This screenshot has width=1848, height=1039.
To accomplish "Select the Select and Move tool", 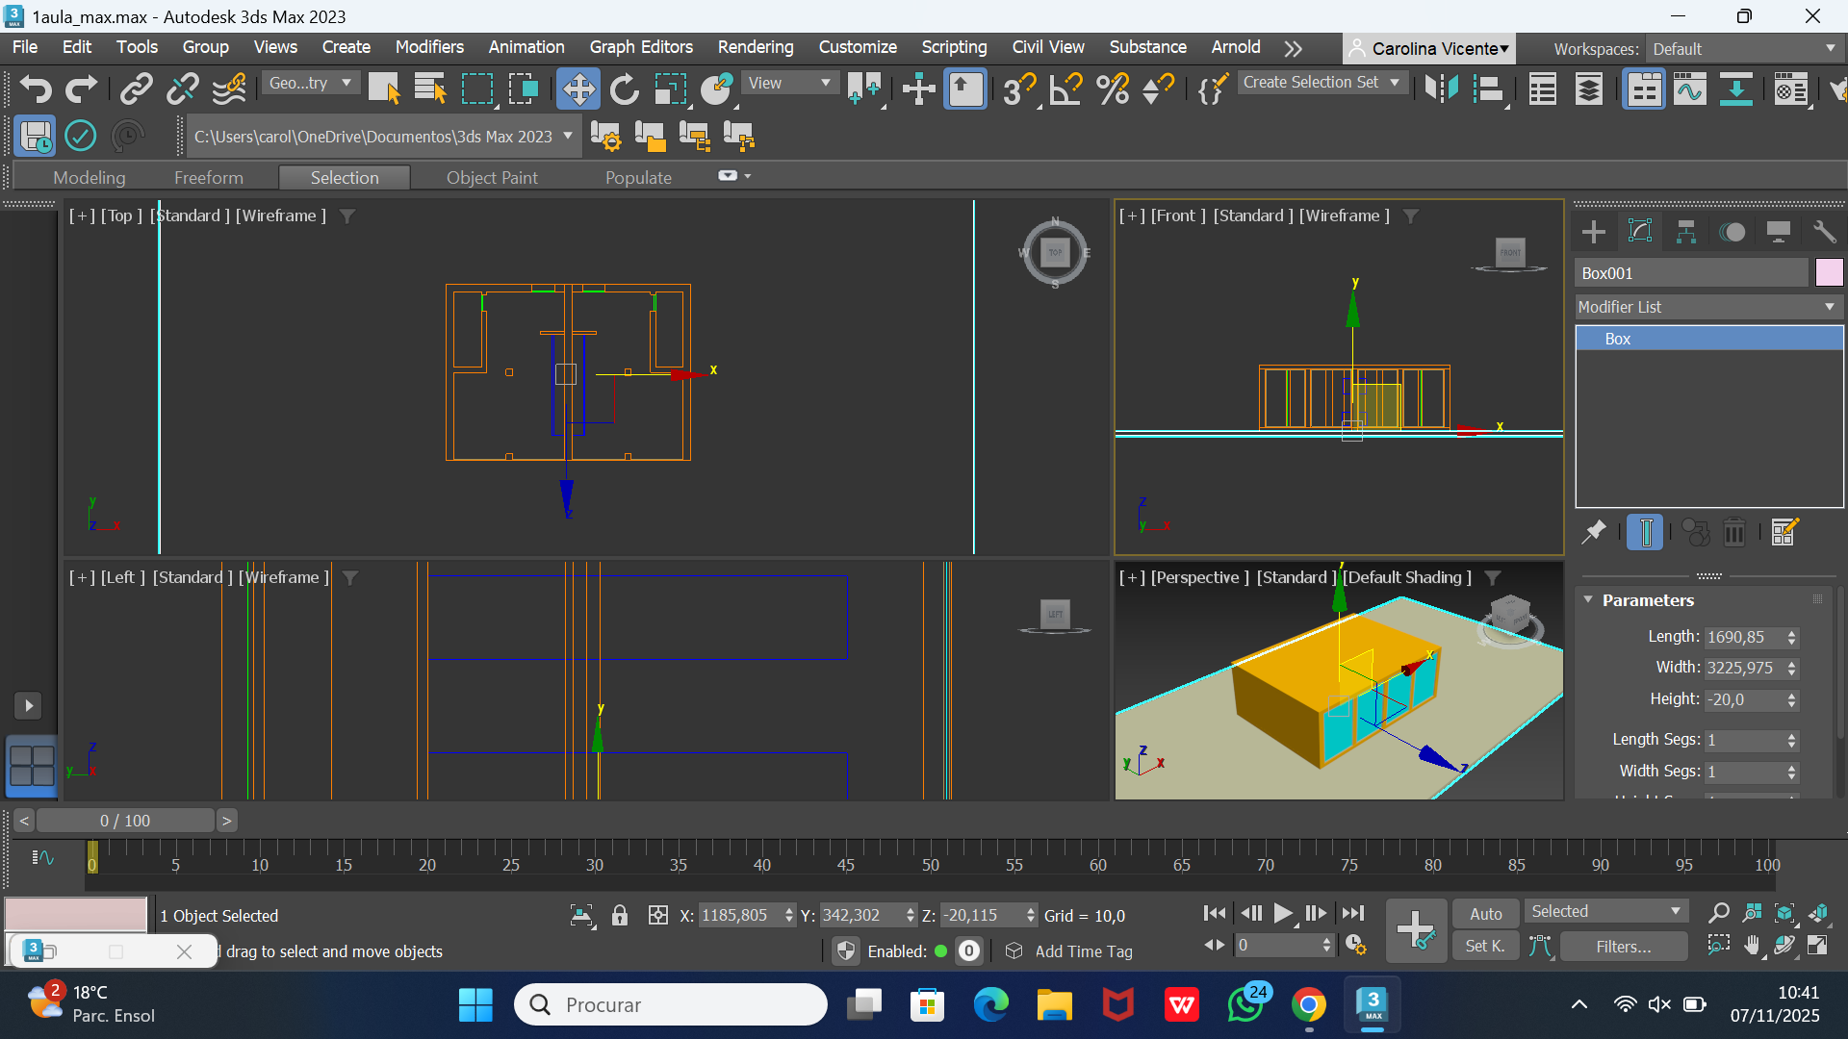I will tap(577, 89).
